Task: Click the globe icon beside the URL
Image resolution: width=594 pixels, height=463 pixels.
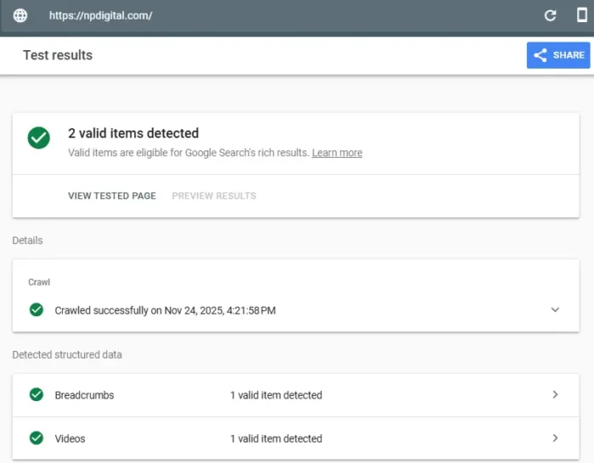Action: pyautogui.click(x=20, y=15)
